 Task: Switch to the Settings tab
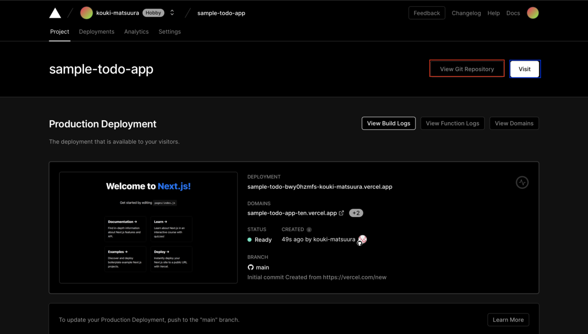[170, 32]
